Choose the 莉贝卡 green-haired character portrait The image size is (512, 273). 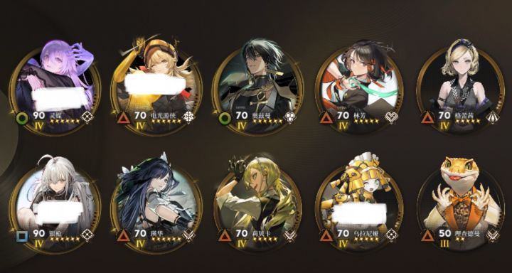[257, 204]
